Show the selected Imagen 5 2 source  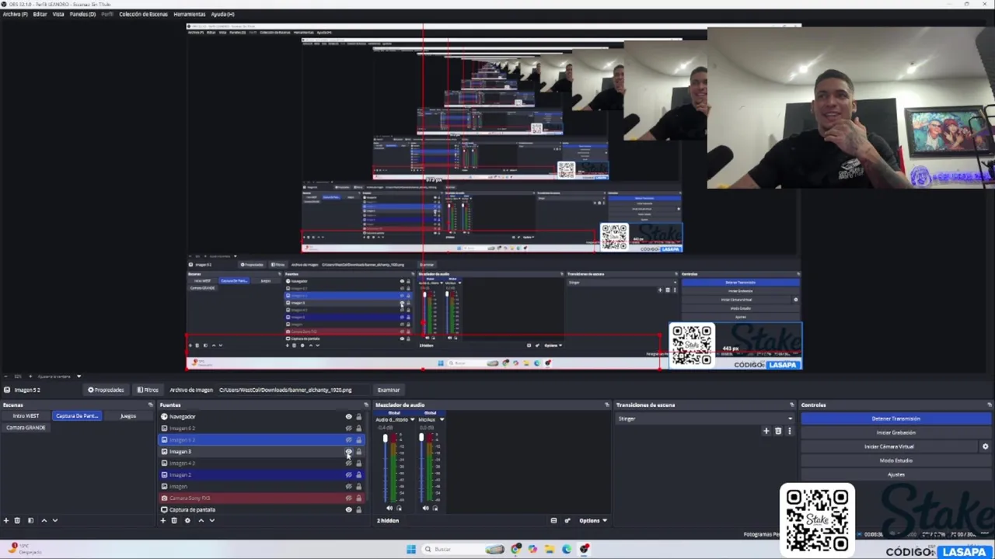[x=348, y=440]
